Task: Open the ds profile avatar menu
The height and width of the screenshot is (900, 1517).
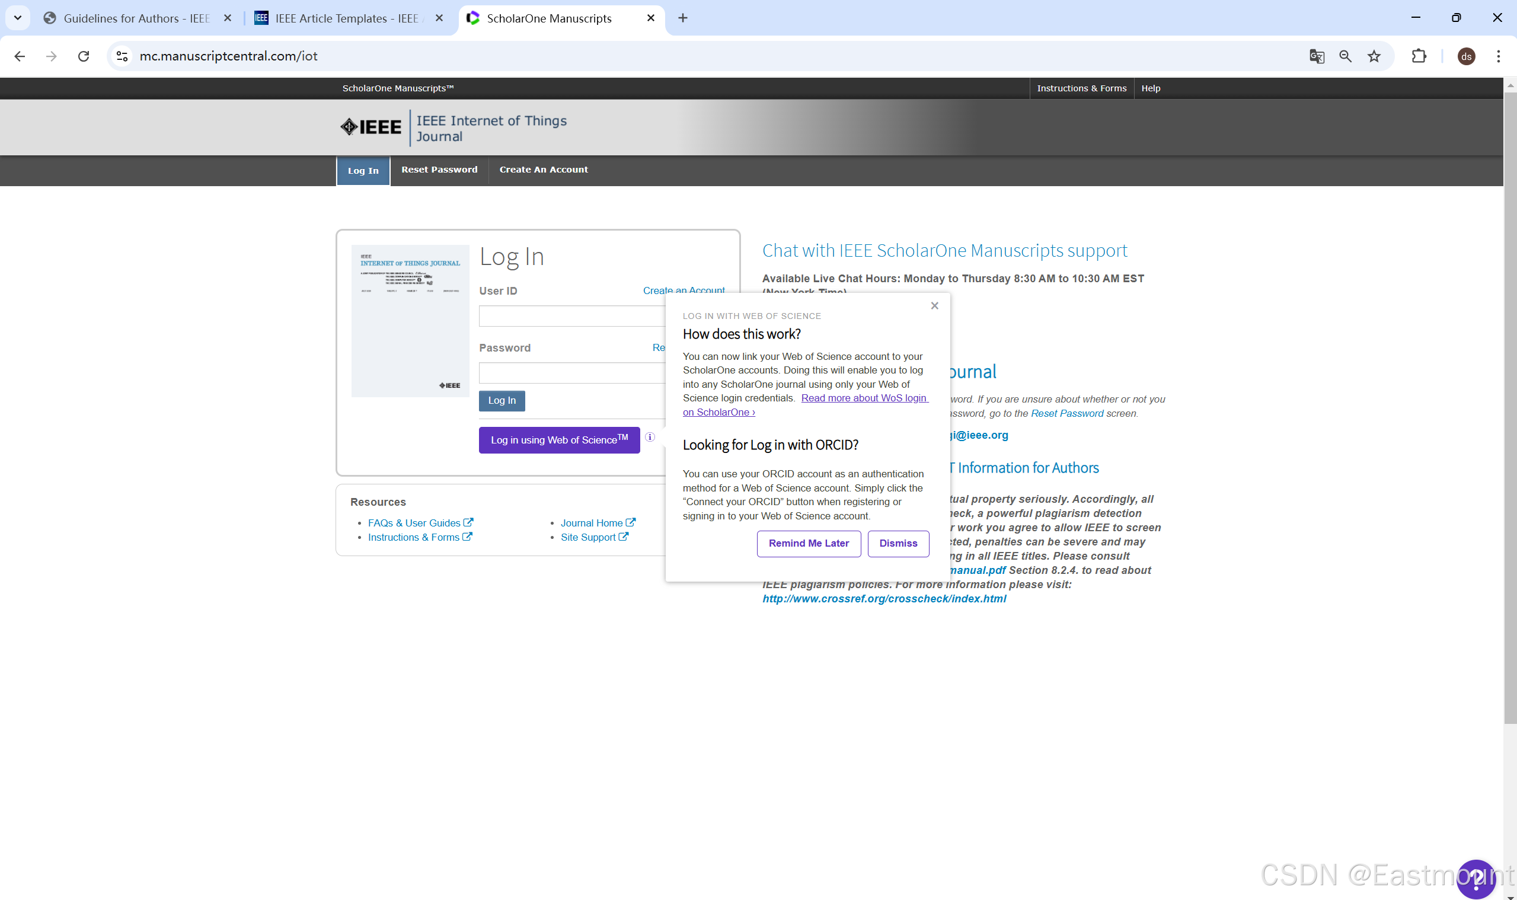Action: pos(1466,56)
